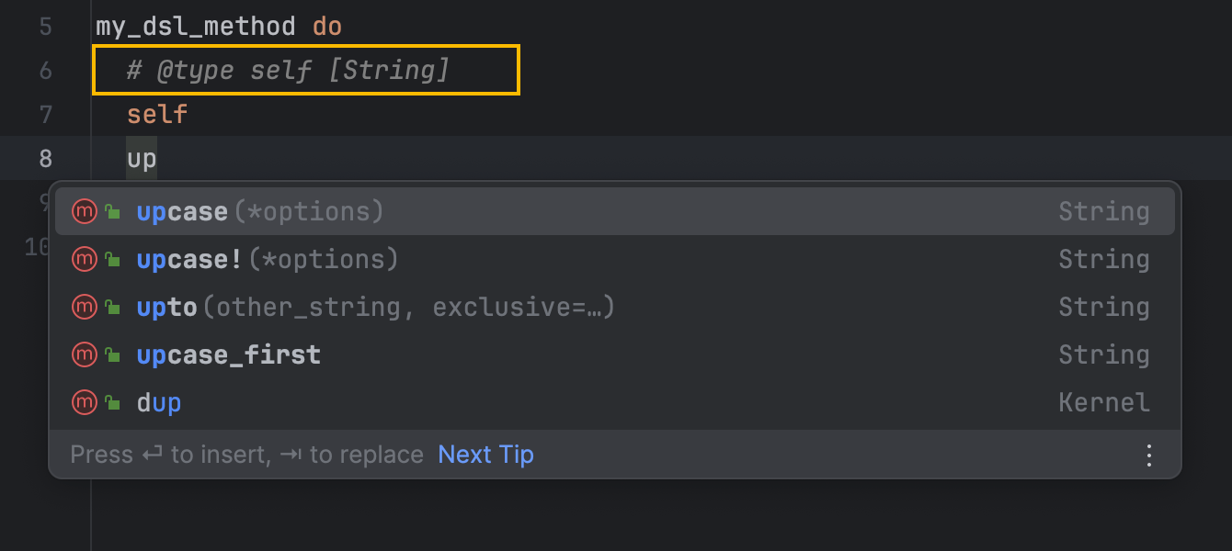The height and width of the screenshot is (551, 1232).
Task: Click the method icon beside upto
Action: coord(85,308)
